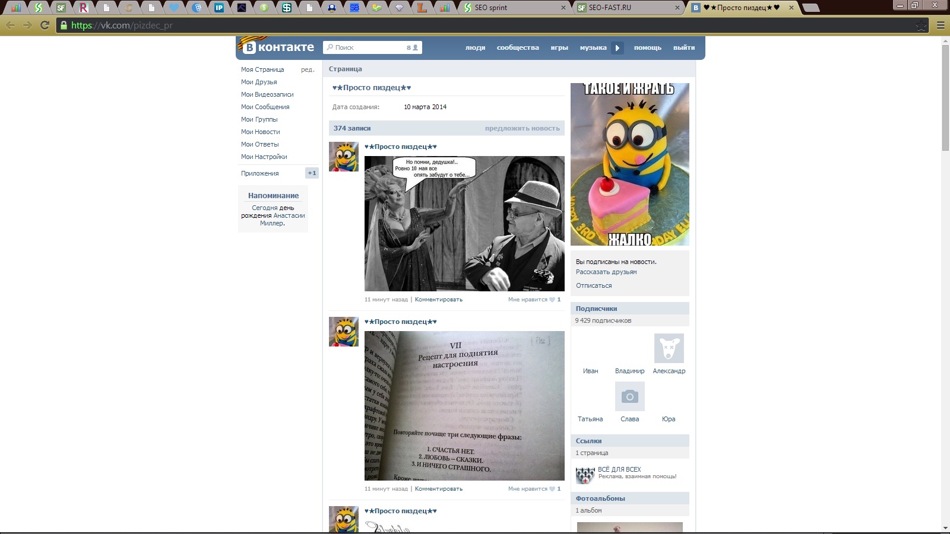The width and height of the screenshot is (950, 534).
Task: Open Мои Видеозаписи in sidebar
Action: point(267,94)
